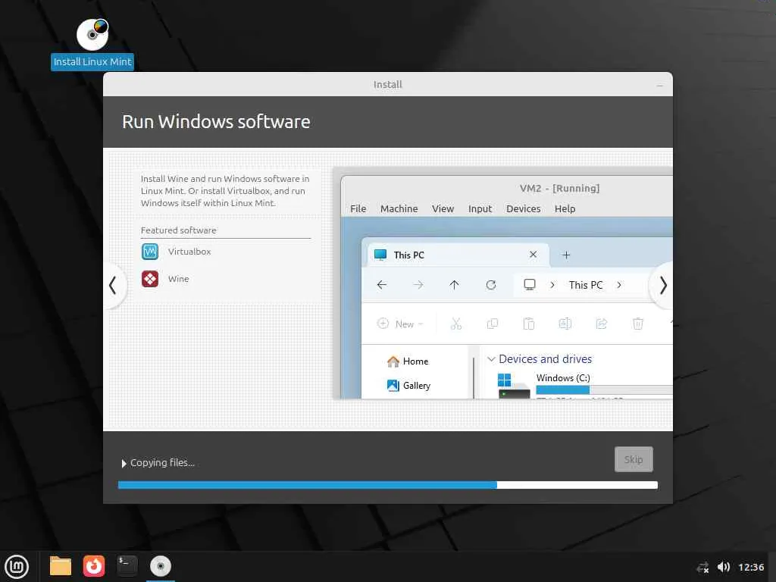Open the network connection tray icon

702,567
